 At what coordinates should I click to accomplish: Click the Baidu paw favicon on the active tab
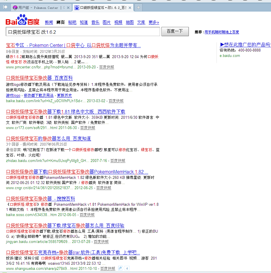click(77, 8)
